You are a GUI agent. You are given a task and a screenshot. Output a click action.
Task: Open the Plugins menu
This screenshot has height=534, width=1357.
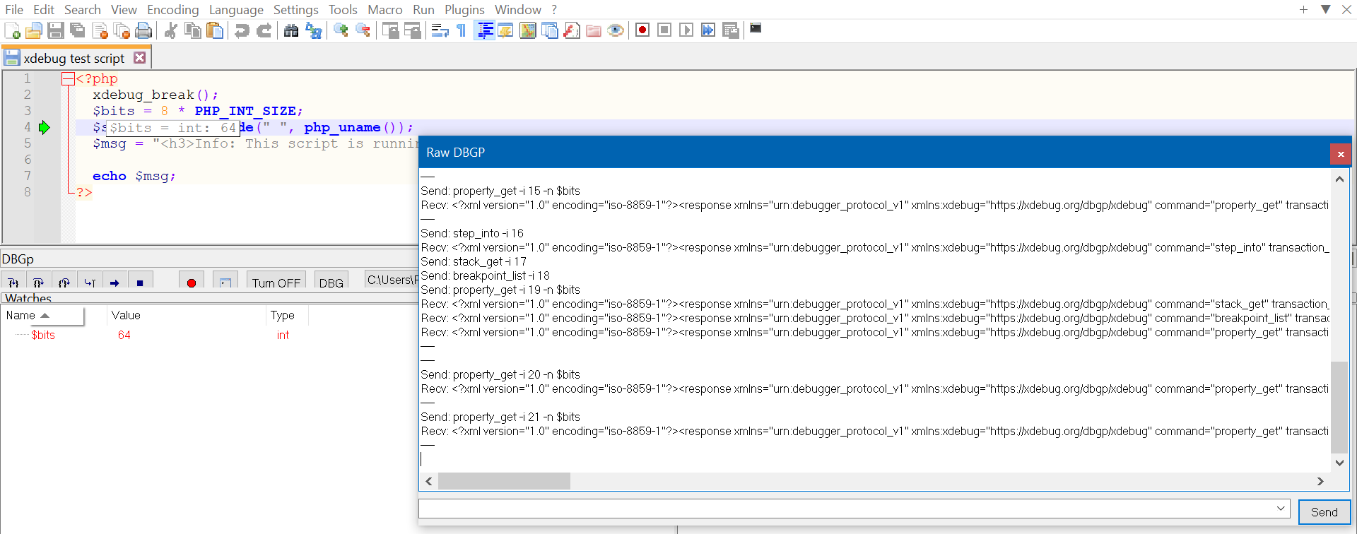(x=464, y=9)
